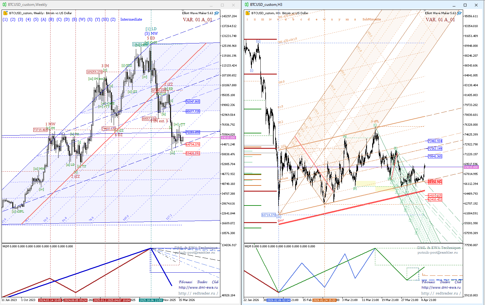The width and height of the screenshot is (485, 305).
Task: Click the Intermediate wave degree label
Action: (131, 19)
